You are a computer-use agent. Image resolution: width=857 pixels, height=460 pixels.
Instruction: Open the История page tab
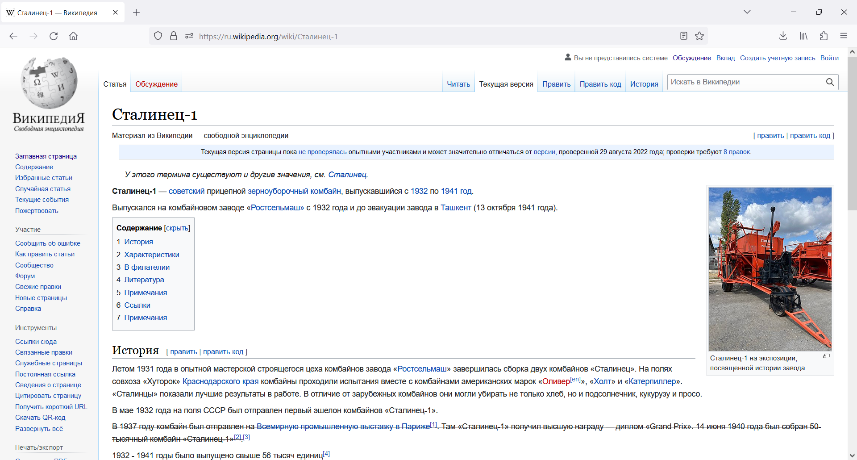point(644,84)
